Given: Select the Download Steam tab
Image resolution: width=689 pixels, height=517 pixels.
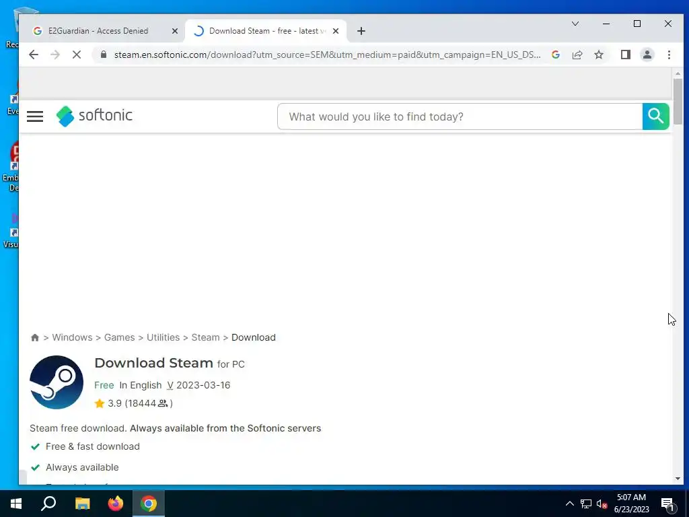Looking at the screenshot, I should point(266,31).
